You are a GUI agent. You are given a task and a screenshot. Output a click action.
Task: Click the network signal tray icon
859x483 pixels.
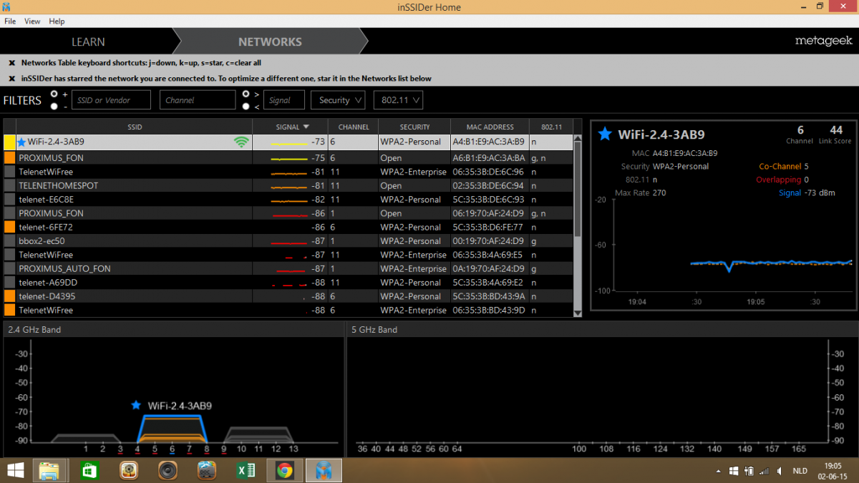pos(765,471)
